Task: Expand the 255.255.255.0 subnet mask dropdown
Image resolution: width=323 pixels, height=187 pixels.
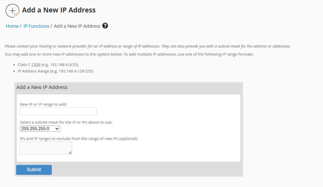Action: (40, 128)
